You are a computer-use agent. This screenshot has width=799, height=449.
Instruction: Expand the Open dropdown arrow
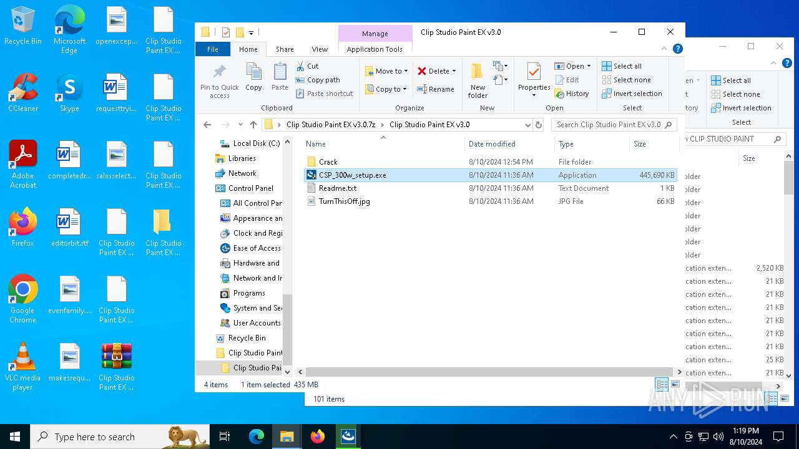589,66
